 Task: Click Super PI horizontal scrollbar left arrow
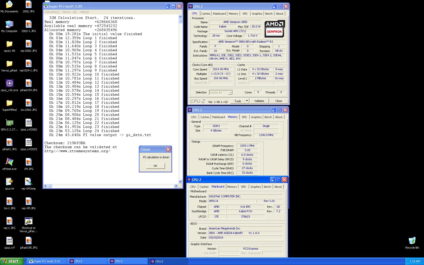coord(45,186)
